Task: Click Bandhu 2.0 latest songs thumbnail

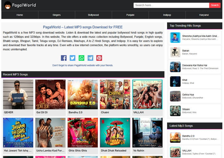Action: pyautogui.click(x=175, y=138)
